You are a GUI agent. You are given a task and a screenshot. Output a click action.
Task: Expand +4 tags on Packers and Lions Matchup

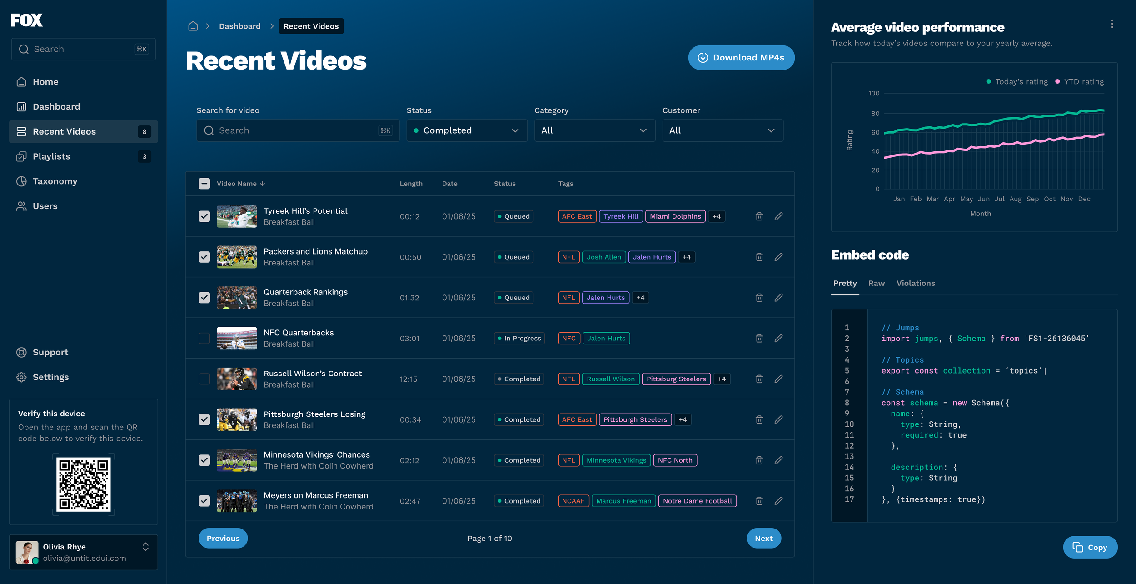(687, 257)
